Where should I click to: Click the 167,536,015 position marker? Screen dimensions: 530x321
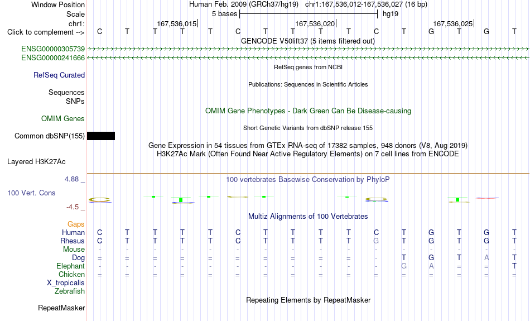tap(177, 23)
